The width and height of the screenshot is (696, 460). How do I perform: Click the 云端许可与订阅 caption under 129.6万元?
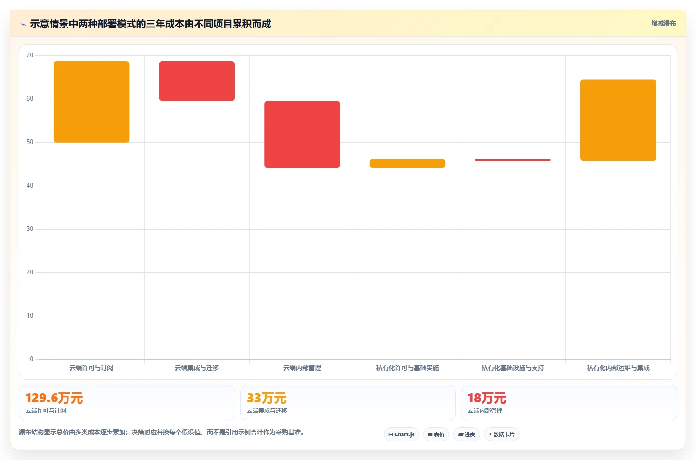point(46,411)
